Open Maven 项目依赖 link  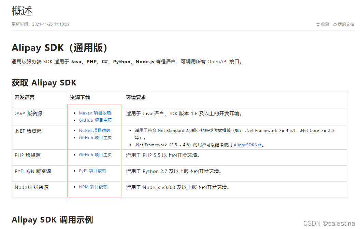click(95, 113)
